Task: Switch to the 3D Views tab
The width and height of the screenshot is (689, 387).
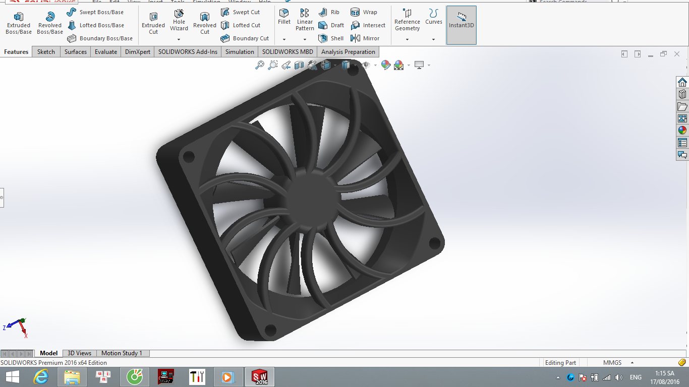Action: [x=80, y=353]
